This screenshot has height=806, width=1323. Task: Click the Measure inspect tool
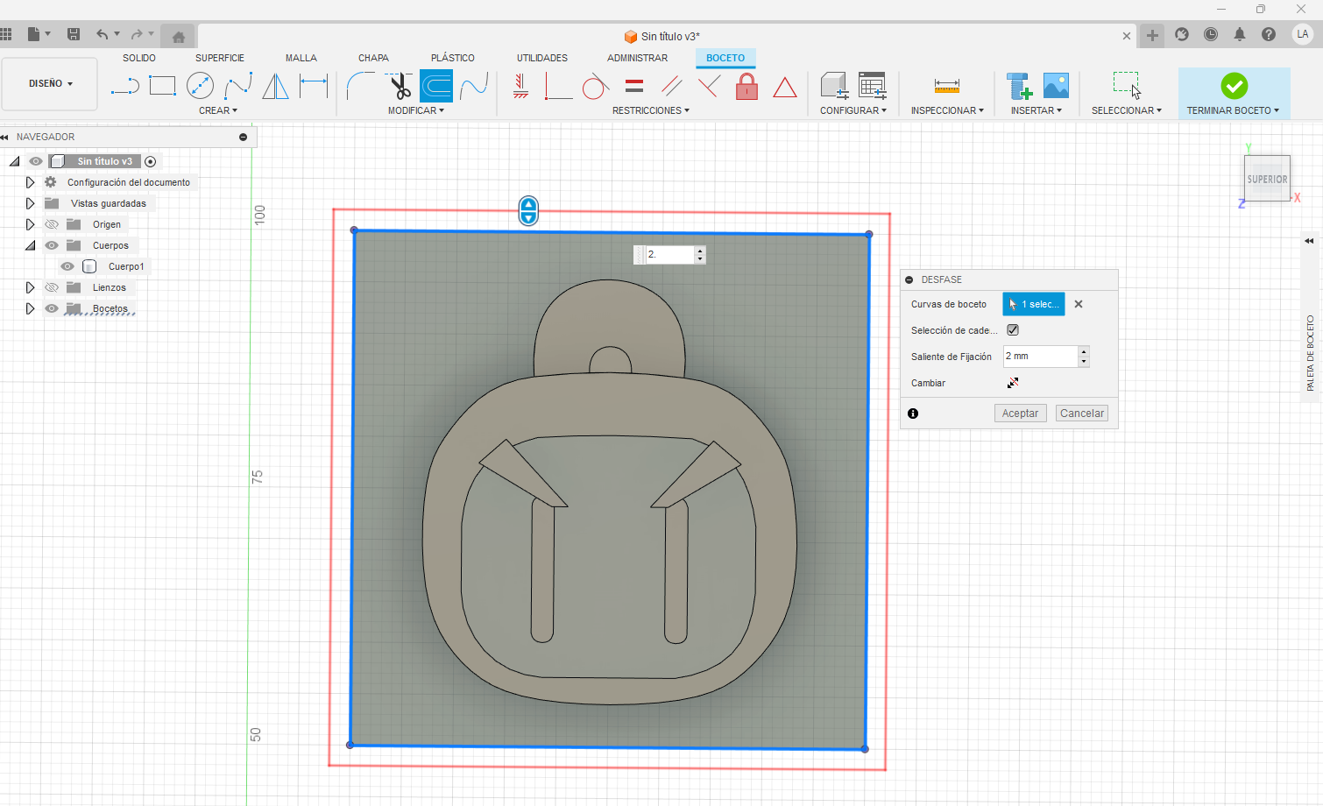pos(947,86)
